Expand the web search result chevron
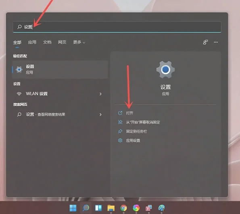 click(100, 114)
